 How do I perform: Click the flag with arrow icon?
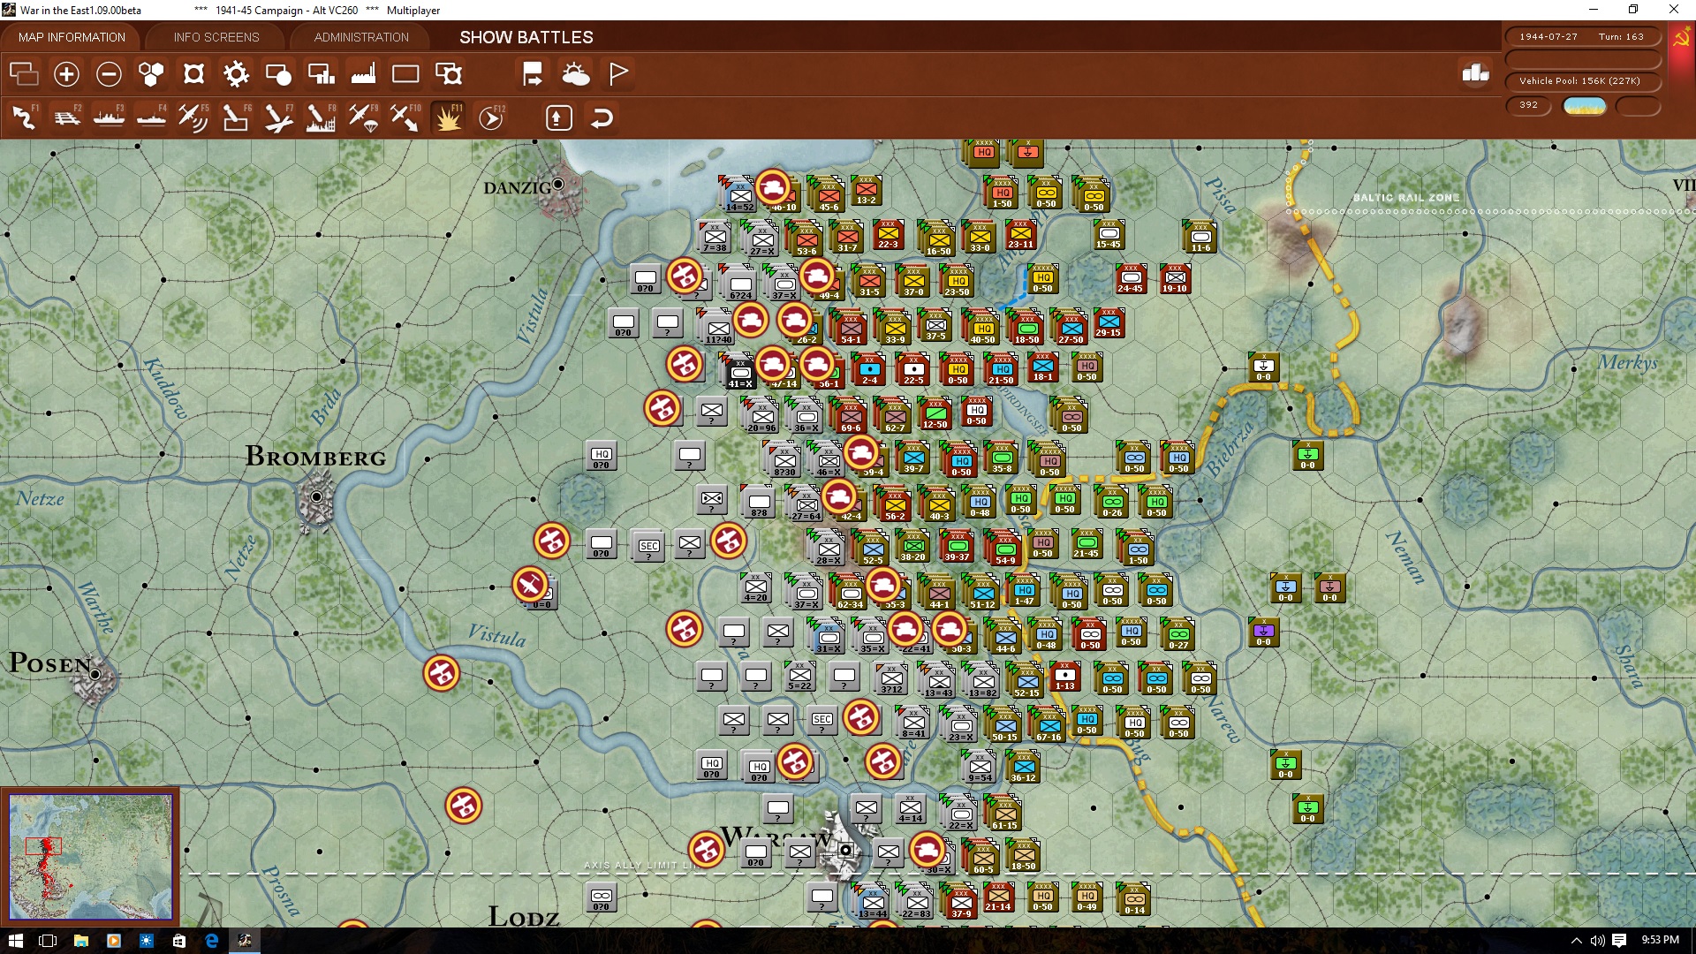pyautogui.click(x=533, y=74)
